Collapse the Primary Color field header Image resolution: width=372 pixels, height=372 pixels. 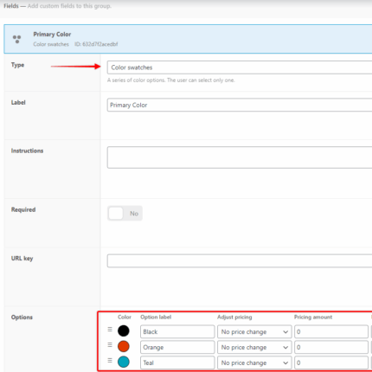(x=188, y=39)
